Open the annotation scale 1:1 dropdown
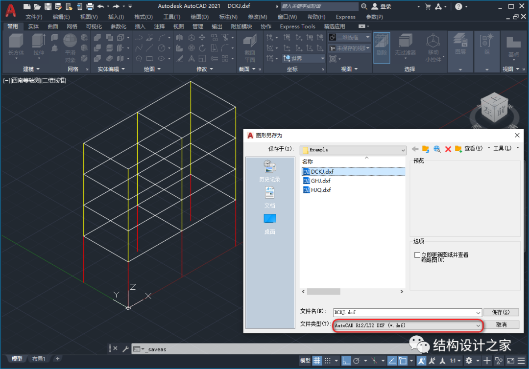529x369 pixels. click(456, 361)
